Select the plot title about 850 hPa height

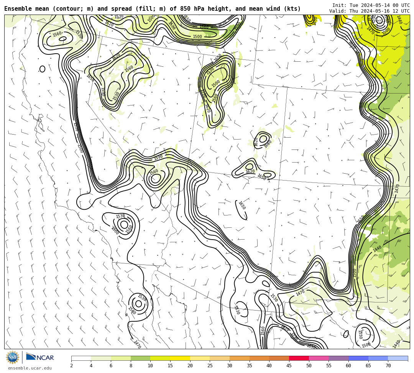(152, 9)
